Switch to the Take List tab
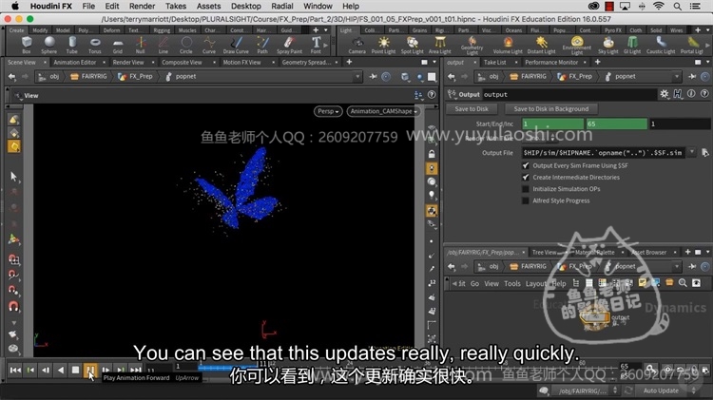Screen dimensions: 713x400 (x=494, y=63)
